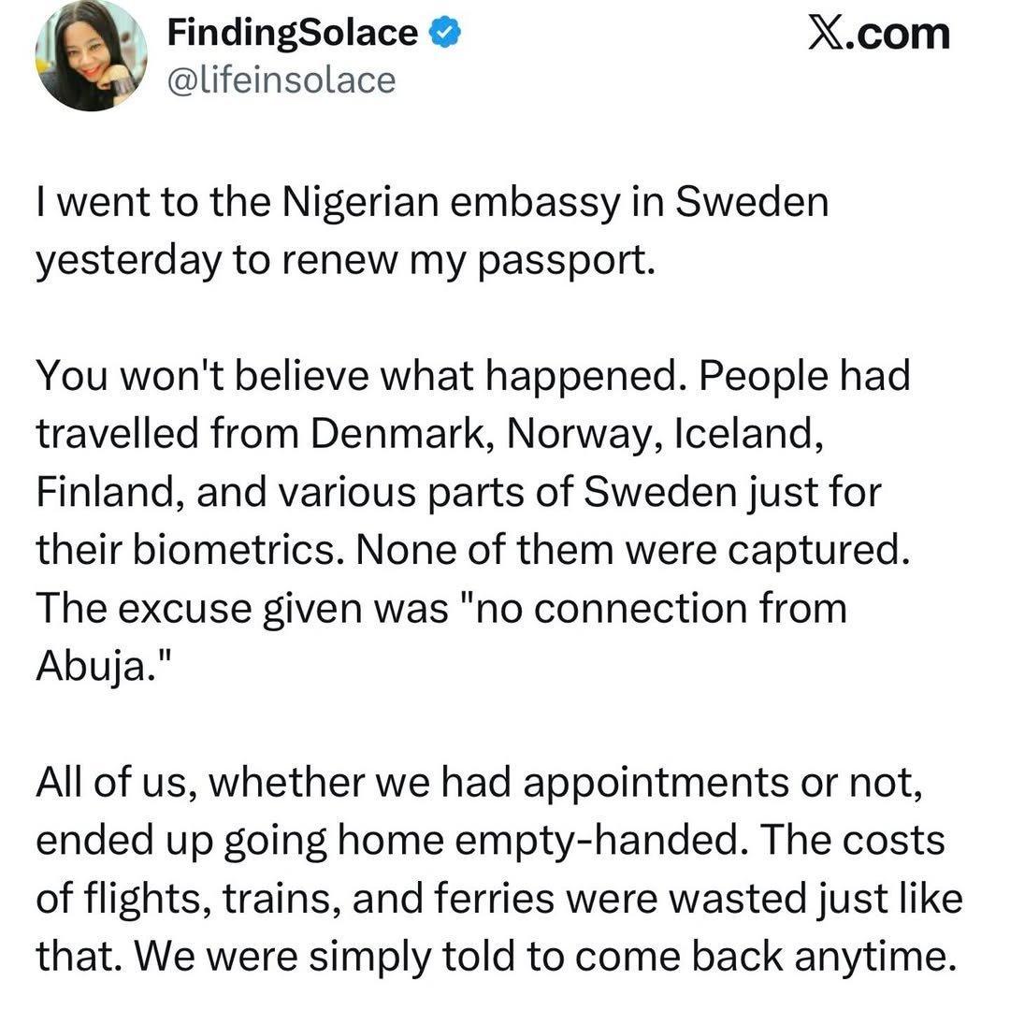Open the FindingSolace display name
1010x1010 pixels.
coord(292,34)
